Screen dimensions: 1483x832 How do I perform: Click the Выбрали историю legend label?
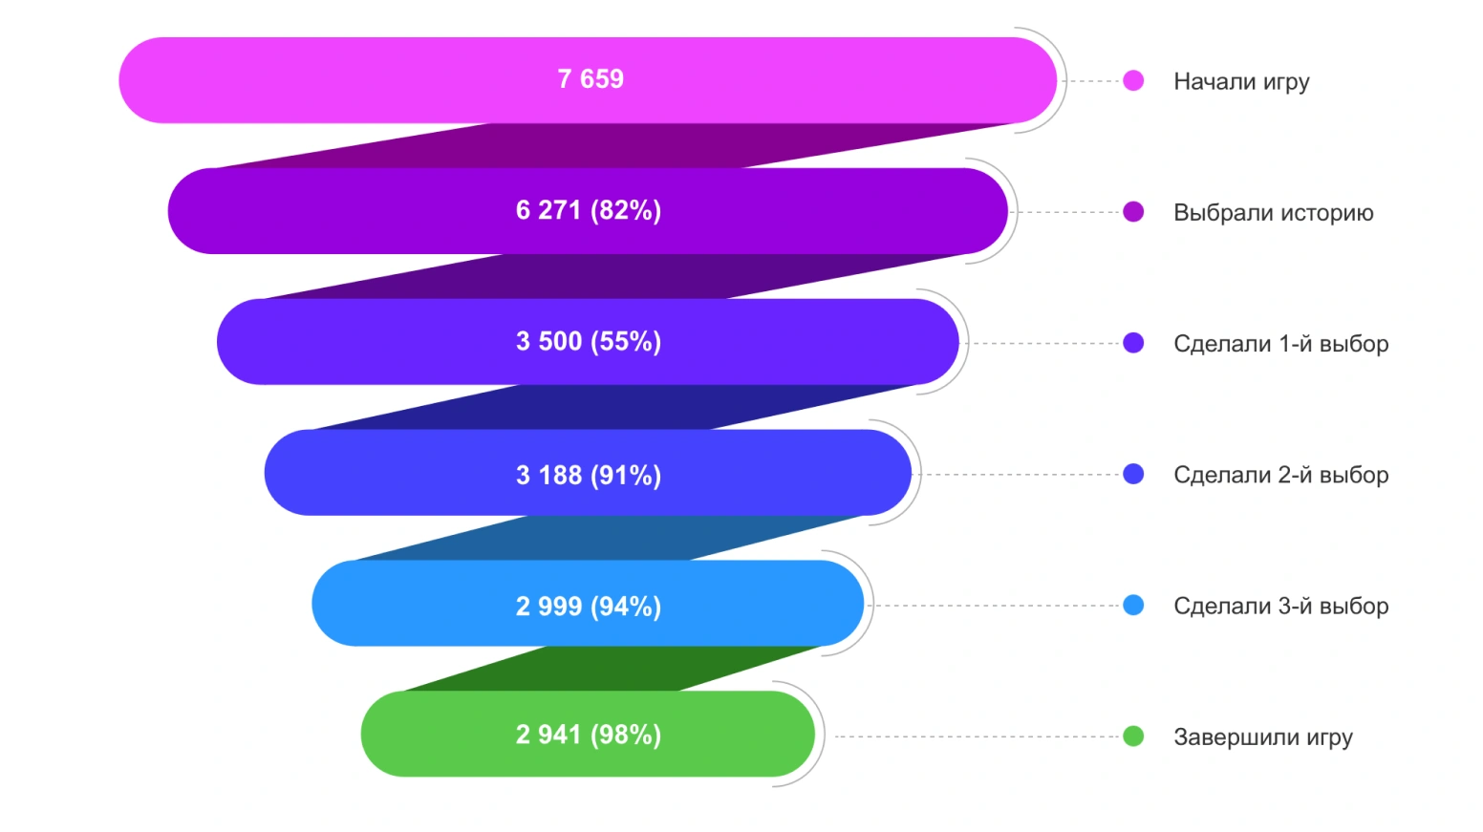(1273, 212)
